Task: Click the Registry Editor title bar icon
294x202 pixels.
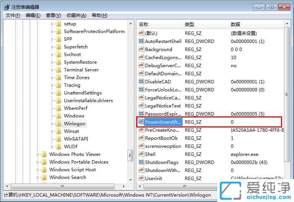Action: point(7,7)
